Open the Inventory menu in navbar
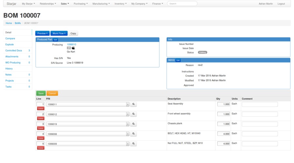The image size is (294, 163). coord(121,4)
